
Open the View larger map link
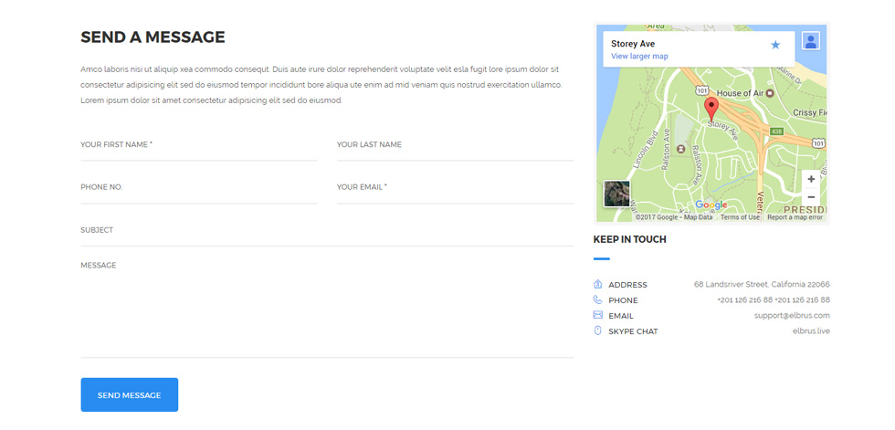click(x=639, y=57)
